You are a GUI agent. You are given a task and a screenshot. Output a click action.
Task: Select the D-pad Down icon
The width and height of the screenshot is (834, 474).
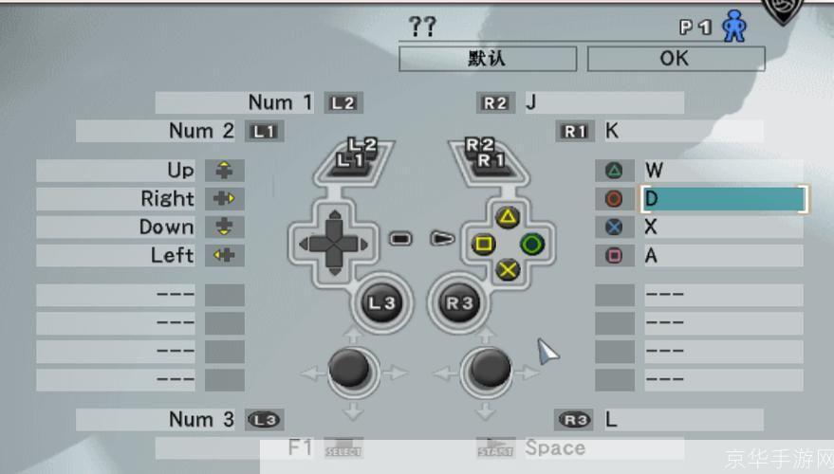click(225, 227)
